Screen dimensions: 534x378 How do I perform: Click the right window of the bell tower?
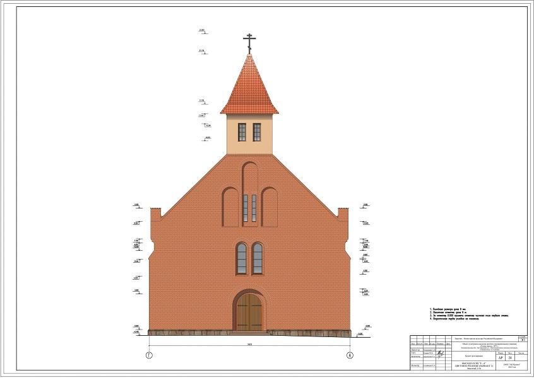click(257, 132)
